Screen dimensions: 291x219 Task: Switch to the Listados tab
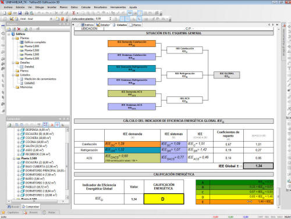tap(120, 25)
